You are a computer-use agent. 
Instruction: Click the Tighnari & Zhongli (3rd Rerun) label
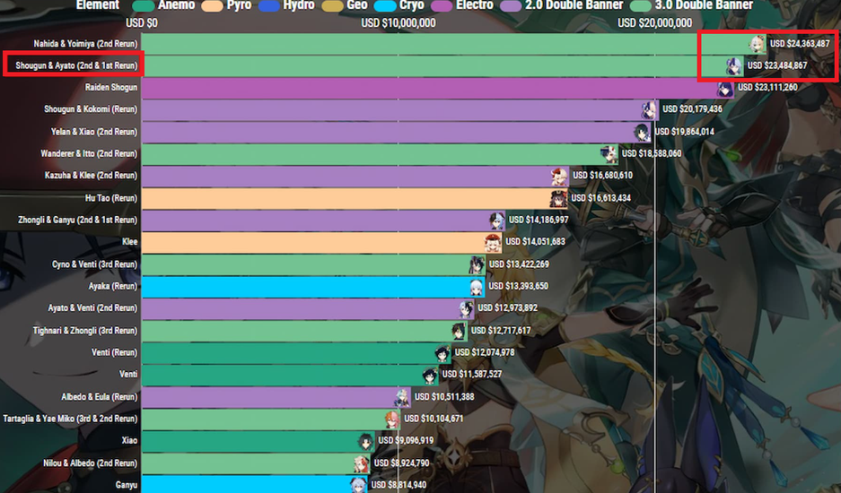(x=85, y=331)
